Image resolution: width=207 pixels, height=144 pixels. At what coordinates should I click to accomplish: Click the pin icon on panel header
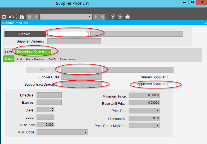(205, 23)
